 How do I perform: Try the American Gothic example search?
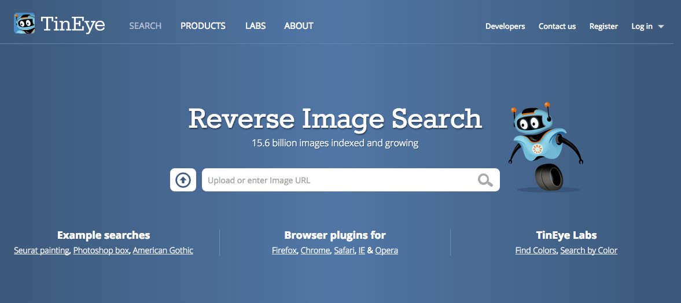163,250
